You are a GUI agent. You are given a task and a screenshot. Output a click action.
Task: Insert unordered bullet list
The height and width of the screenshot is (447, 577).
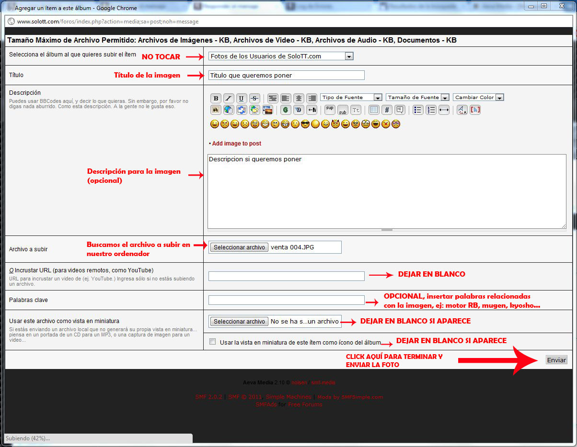418,110
